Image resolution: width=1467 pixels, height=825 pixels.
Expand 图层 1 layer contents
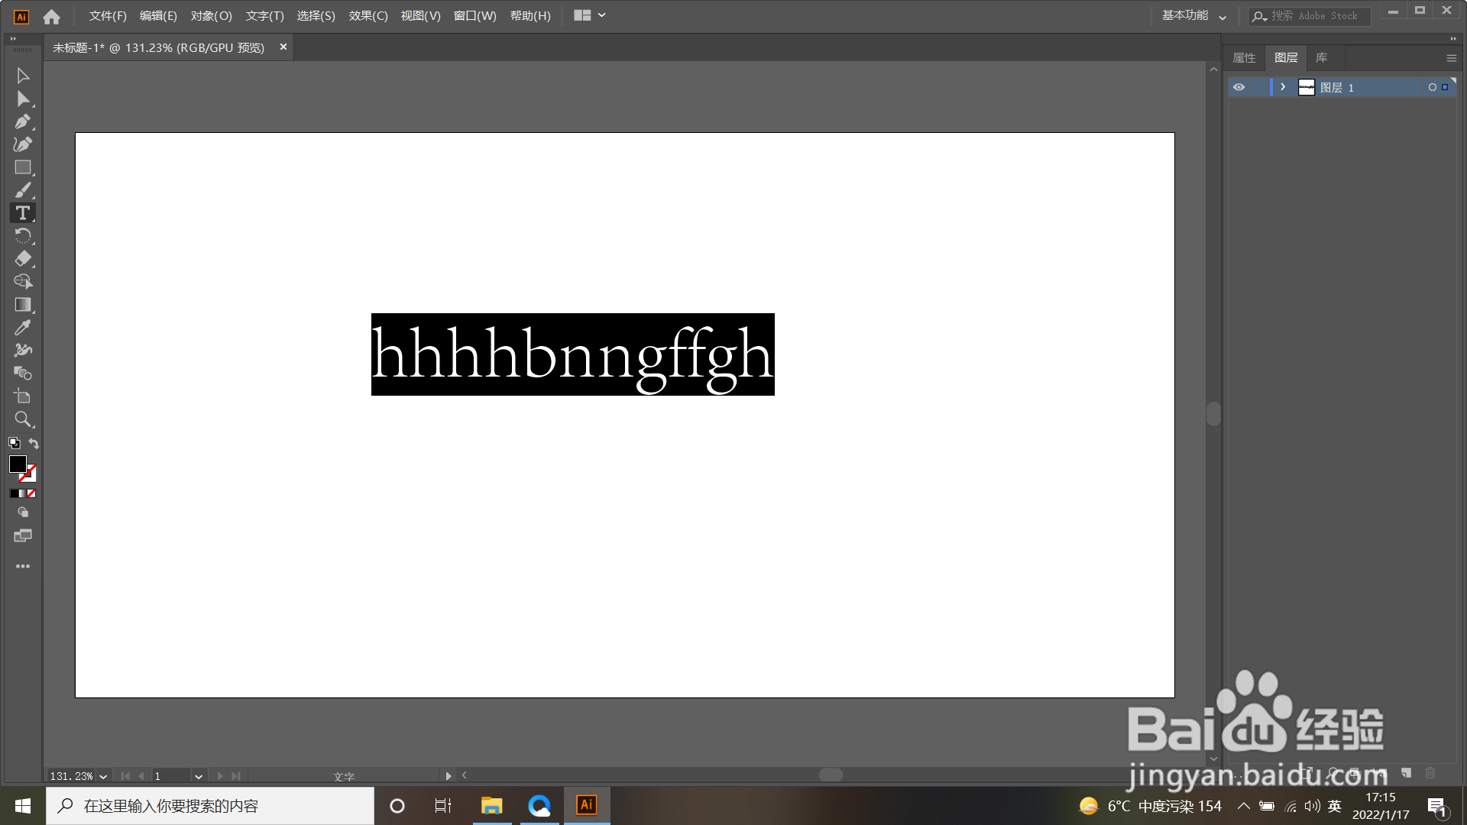point(1283,87)
